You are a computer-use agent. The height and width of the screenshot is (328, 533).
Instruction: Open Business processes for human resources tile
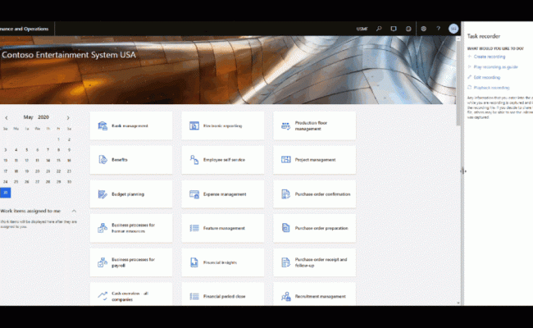pos(131,228)
